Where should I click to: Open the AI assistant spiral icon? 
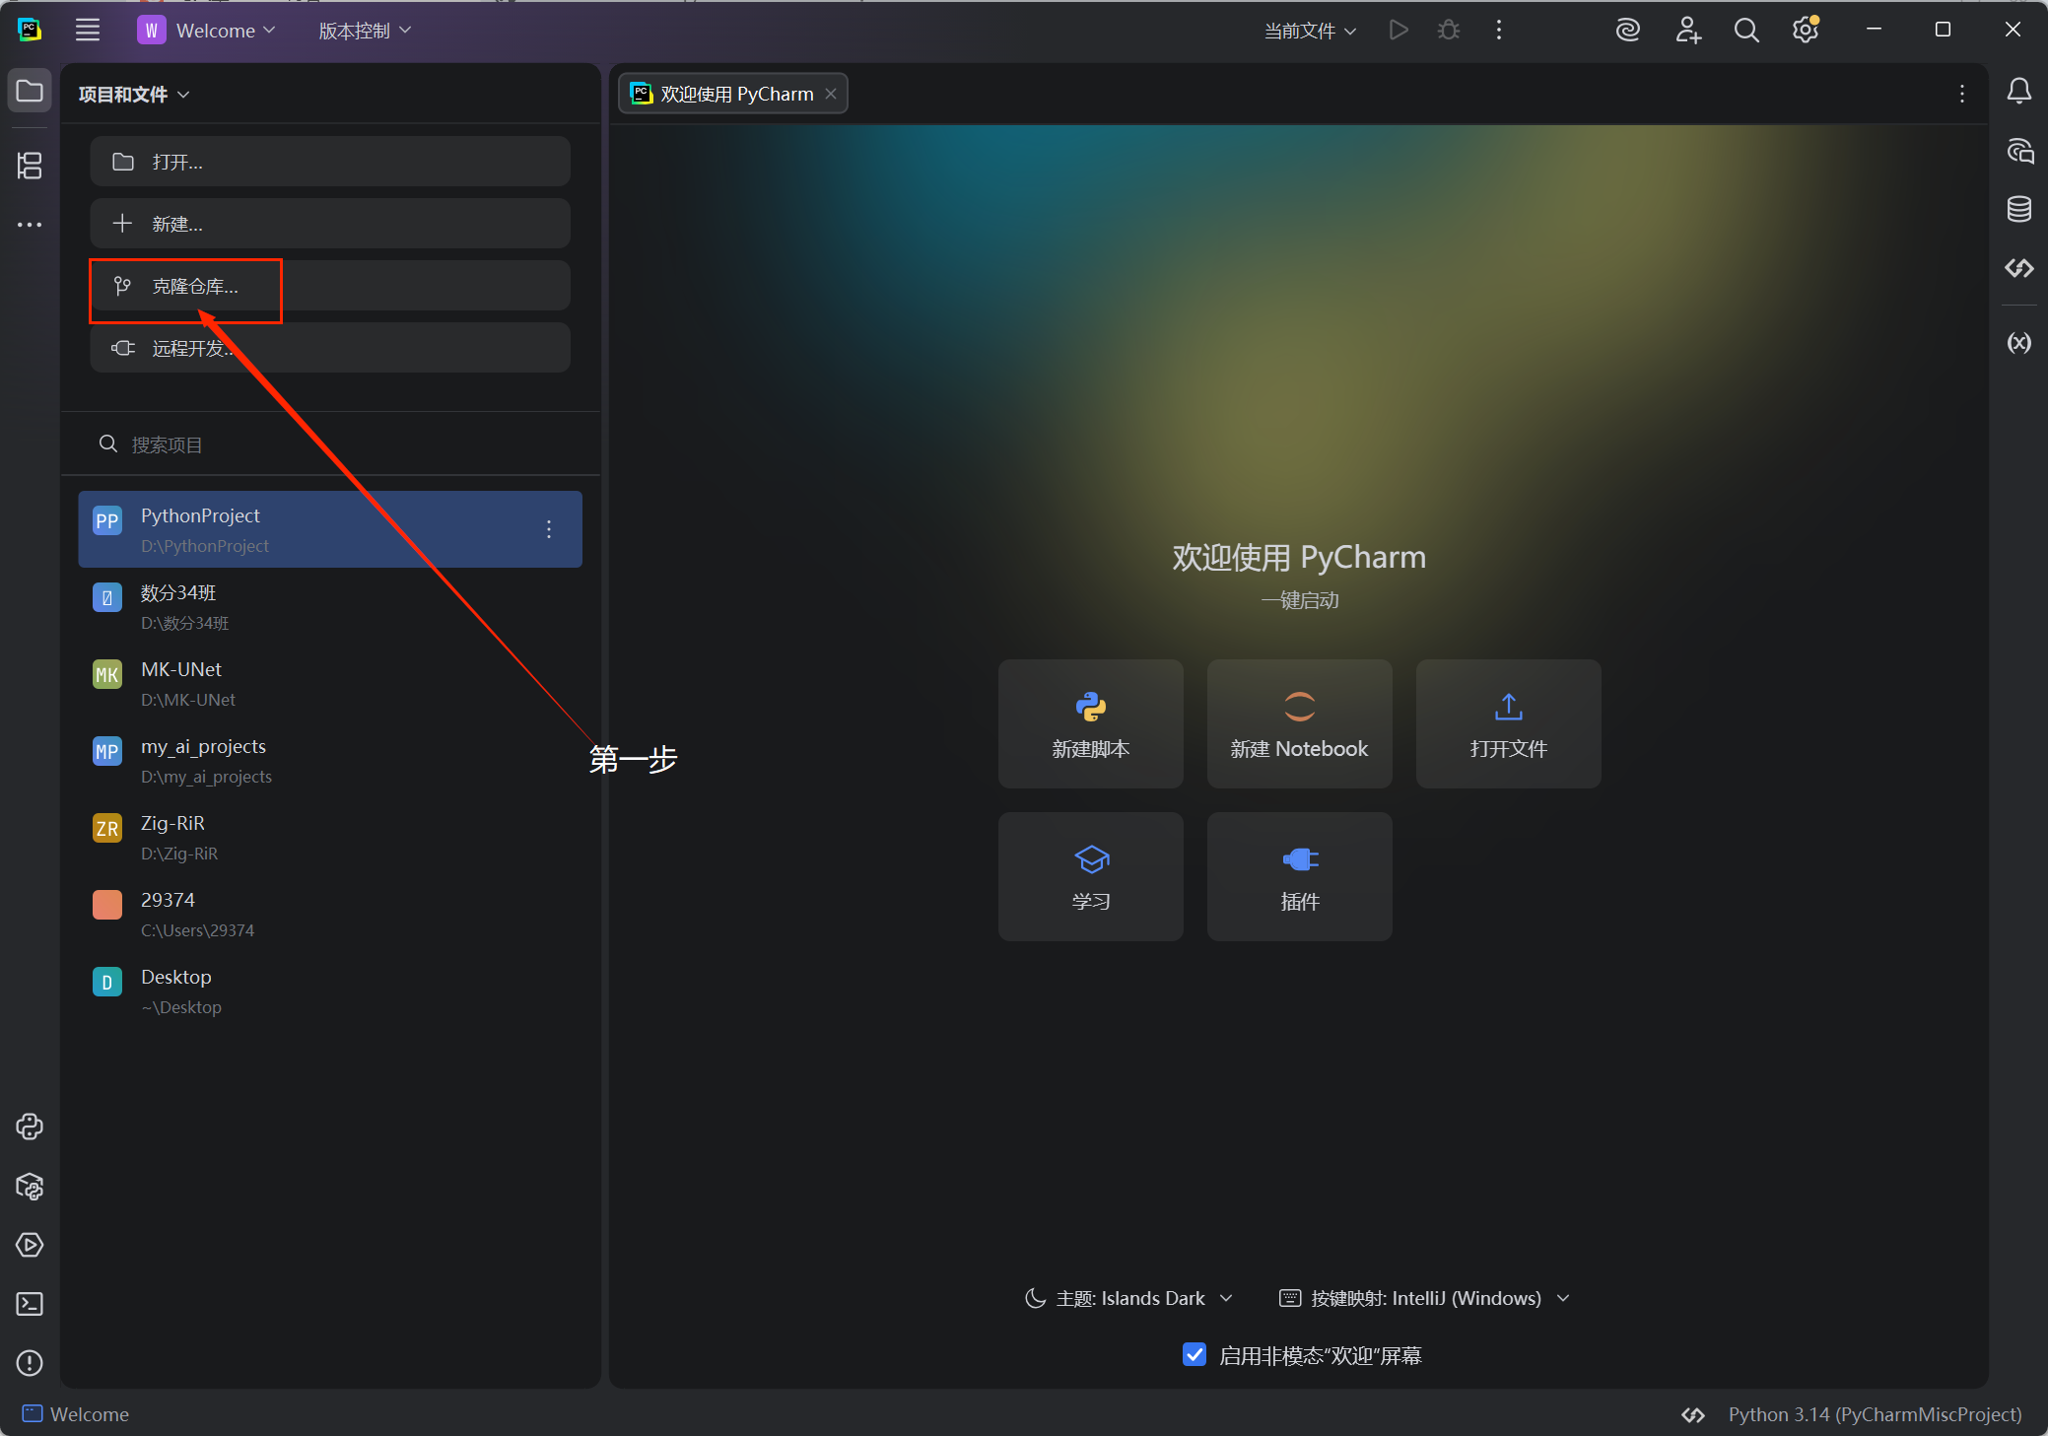[x=1628, y=31]
